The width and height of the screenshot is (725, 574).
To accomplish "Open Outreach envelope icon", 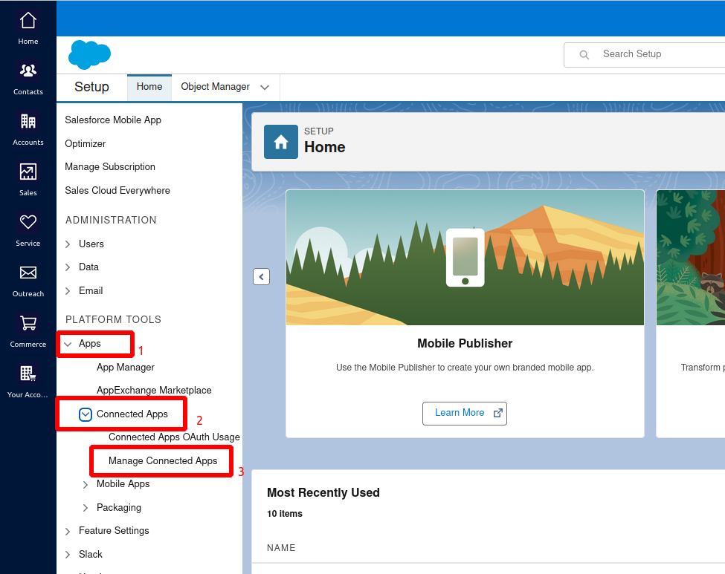I will point(28,273).
